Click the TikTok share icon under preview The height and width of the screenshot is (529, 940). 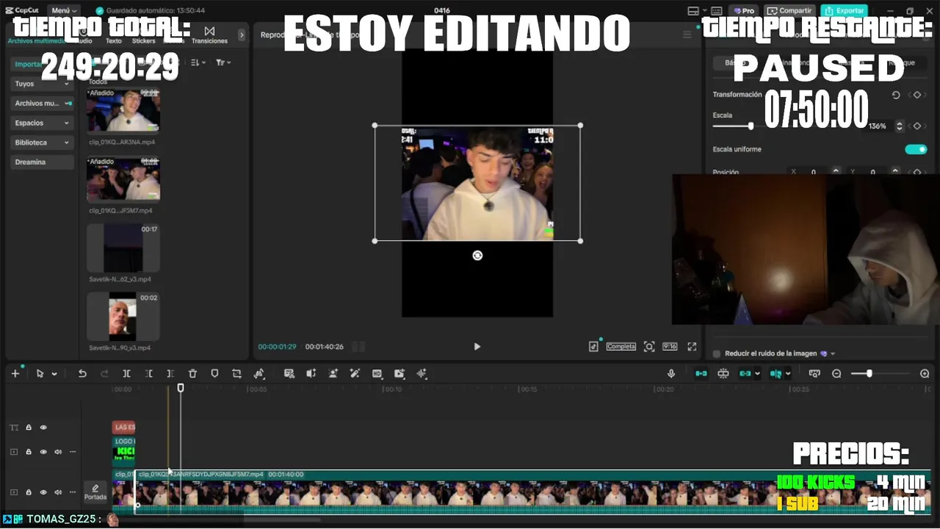tap(593, 347)
